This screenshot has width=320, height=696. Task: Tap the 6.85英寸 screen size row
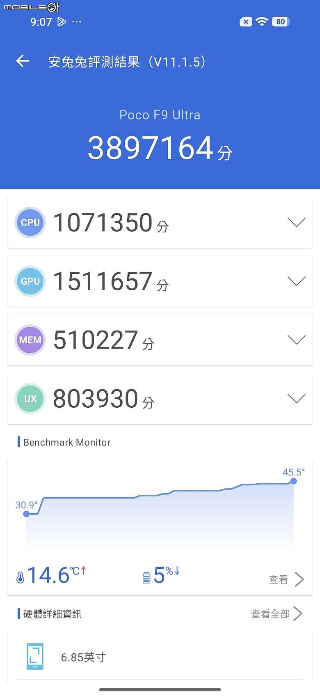point(160,657)
